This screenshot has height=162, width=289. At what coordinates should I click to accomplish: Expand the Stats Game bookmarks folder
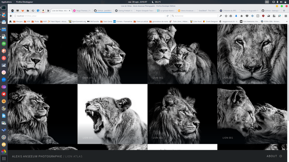pos(106,22)
